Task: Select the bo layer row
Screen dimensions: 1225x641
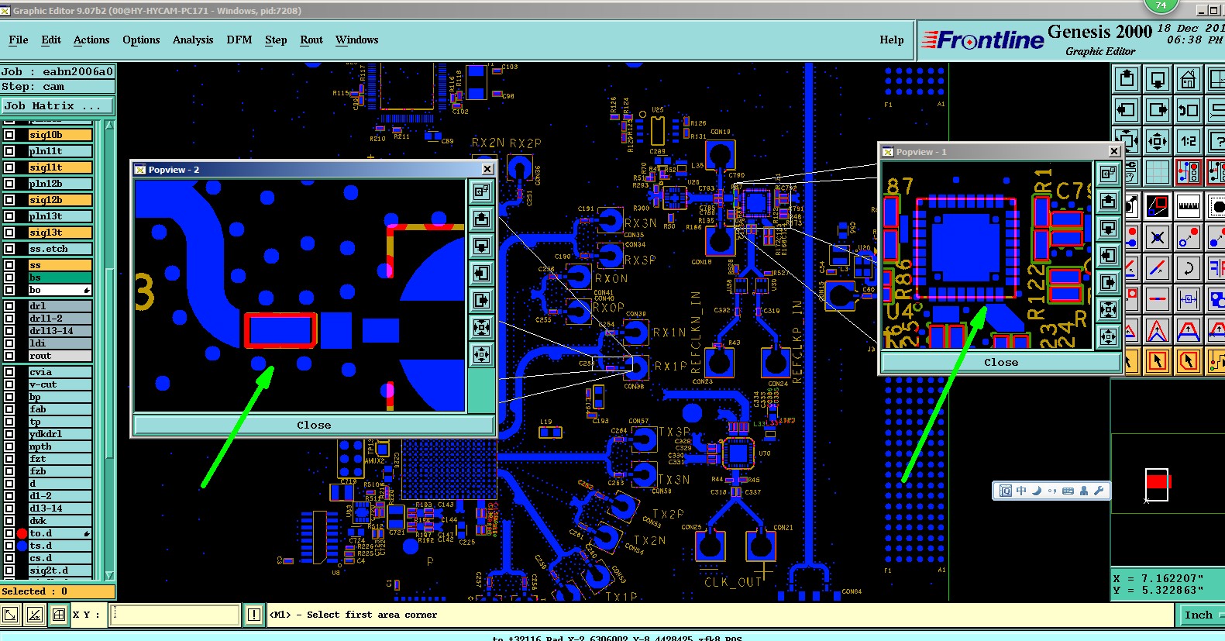Action: (x=60, y=290)
